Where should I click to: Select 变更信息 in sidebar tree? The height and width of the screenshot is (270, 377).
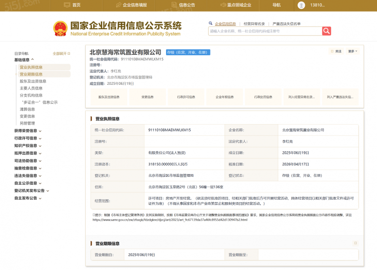(x=27, y=116)
